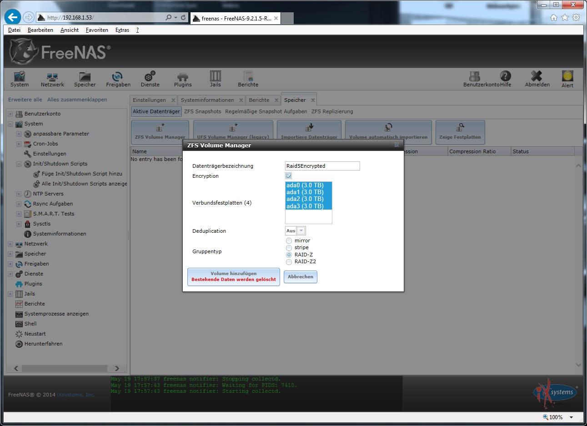This screenshot has height=426, width=587.
Task: Click the Datenträgerbezeichnung text field
Action: point(322,166)
